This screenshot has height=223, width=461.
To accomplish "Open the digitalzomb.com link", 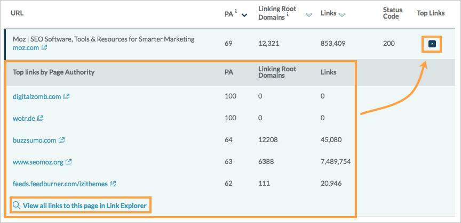I will (x=37, y=96).
